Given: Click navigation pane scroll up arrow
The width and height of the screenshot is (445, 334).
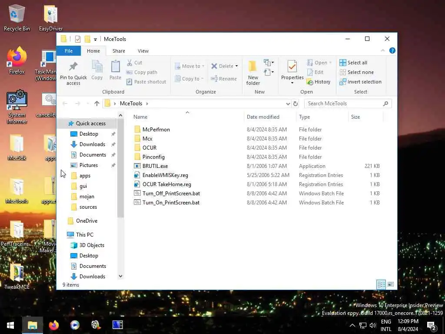Looking at the screenshot, I should tap(121, 115).
